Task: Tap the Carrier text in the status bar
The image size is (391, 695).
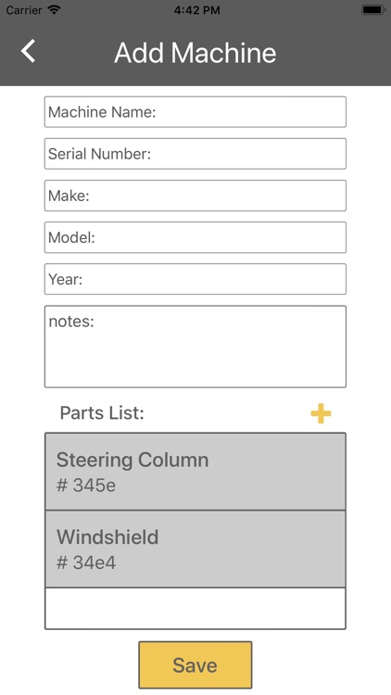Action: tap(23, 10)
